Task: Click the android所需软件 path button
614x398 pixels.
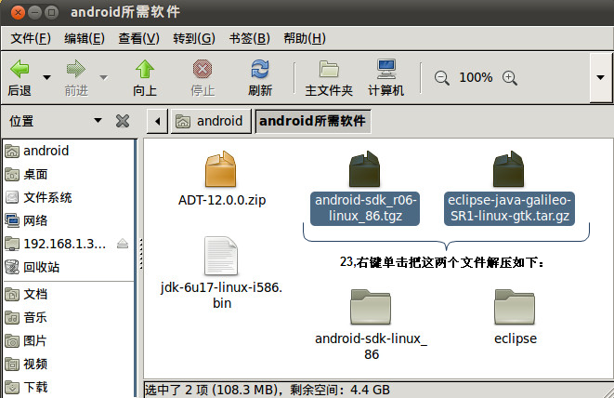Action: pos(312,121)
